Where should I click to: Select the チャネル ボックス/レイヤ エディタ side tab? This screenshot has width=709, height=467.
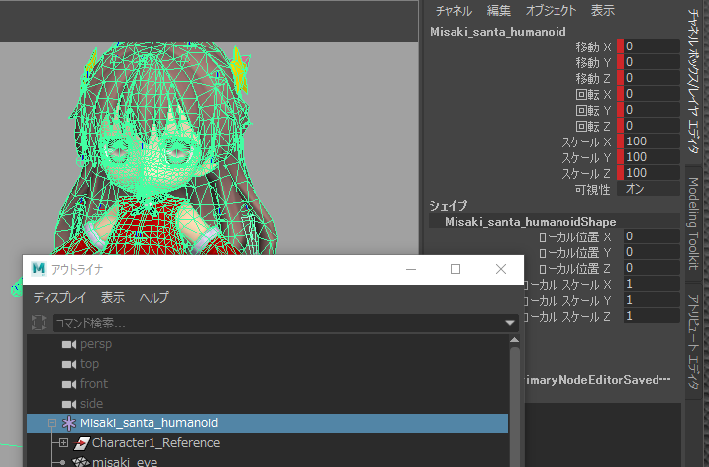[693, 81]
